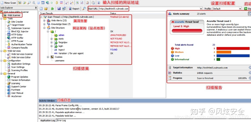Click the blue Low alerts bar
Screen dimensions: 251x122
(233, 56)
